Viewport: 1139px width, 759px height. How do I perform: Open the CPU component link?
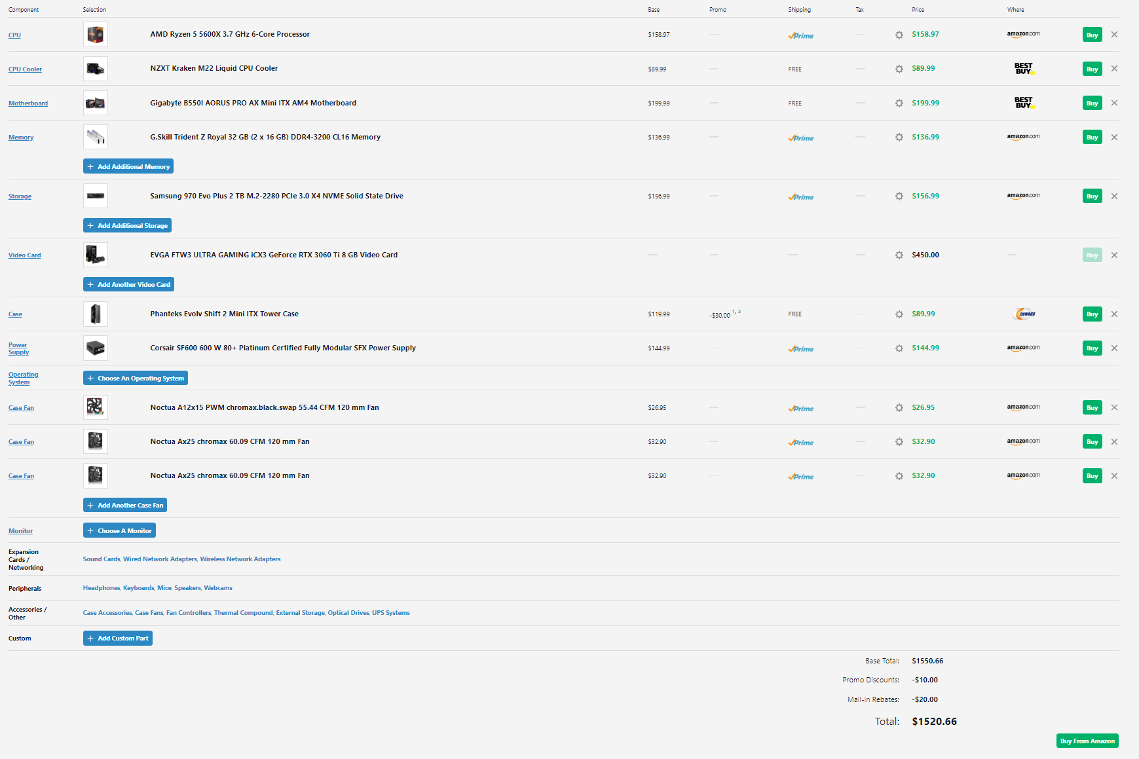[14, 35]
